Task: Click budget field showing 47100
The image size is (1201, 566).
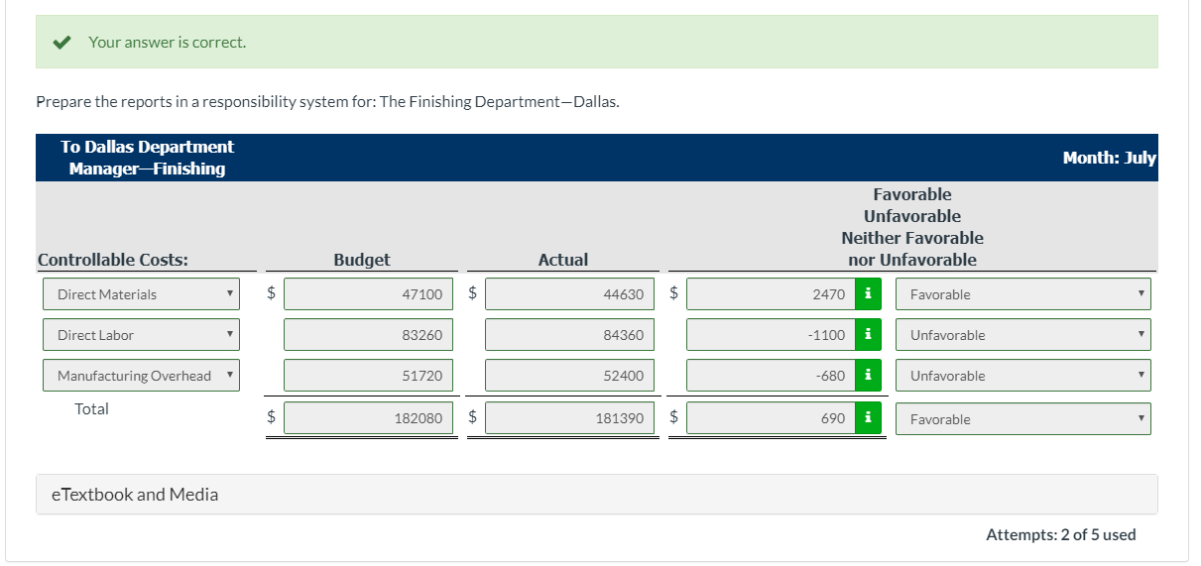Action: [369, 294]
